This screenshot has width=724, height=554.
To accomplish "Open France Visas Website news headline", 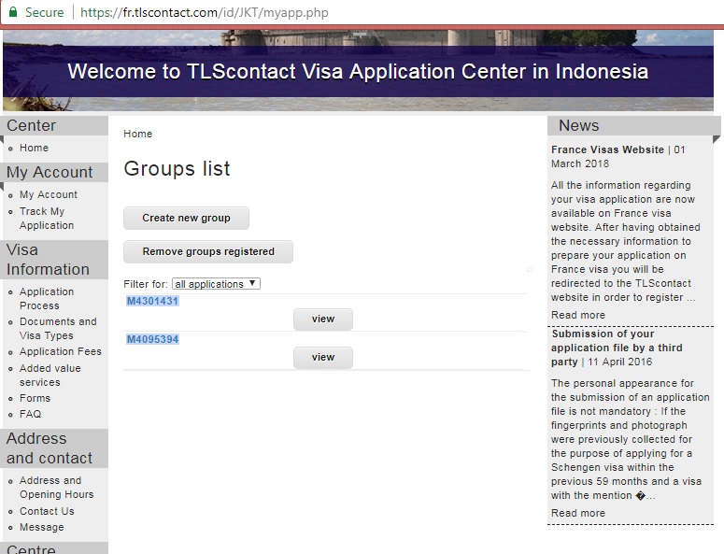I will (x=607, y=149).
